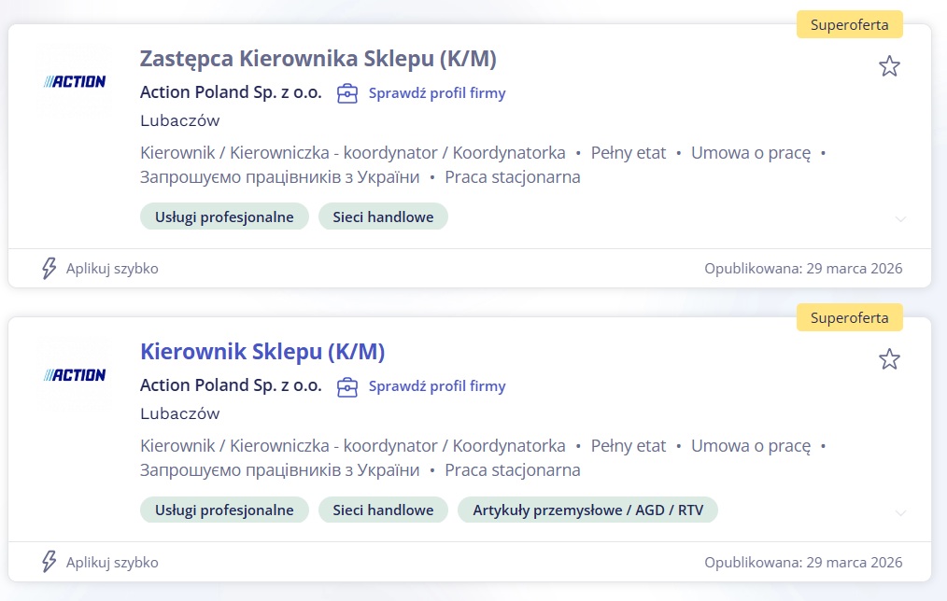This screenshot has height=601, width=947.
Task: Select the Usługi profesjonalne tag
Action: (x=224, y=216)
